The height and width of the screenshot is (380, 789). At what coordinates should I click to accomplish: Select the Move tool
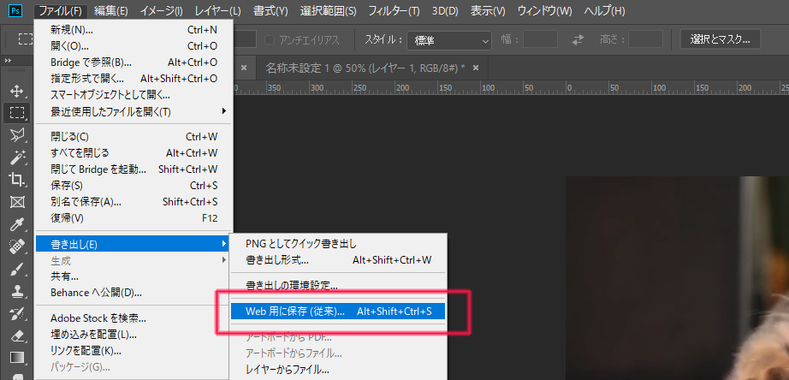[x=17, y=92]
